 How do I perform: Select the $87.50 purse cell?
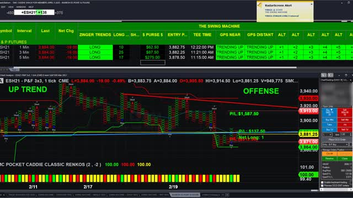[x=152, y=52]
